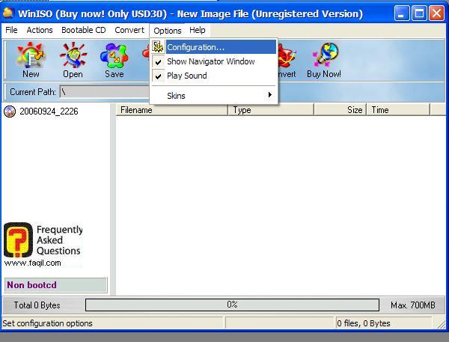Open the Actions menu
The image size is (449, 342).
point(40,30)
